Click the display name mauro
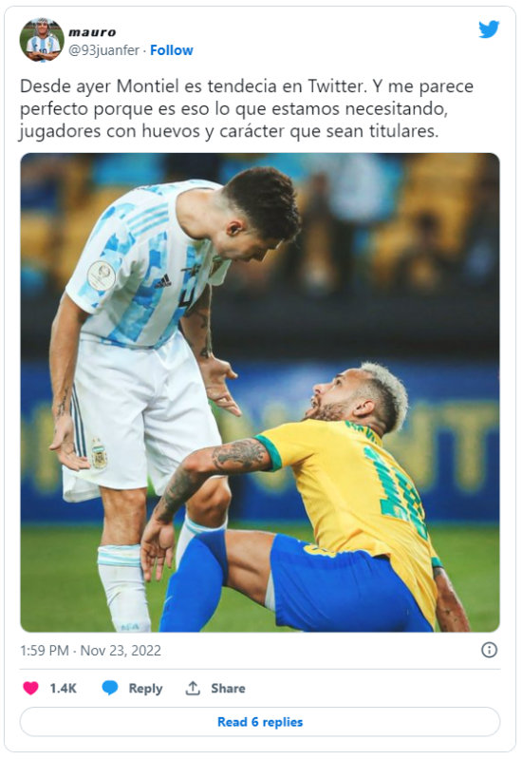Screen dimensions: 522x759 92,32
